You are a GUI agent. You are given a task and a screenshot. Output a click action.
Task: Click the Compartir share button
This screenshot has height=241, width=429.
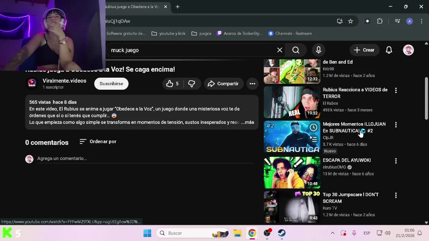[x=223, y=84]
